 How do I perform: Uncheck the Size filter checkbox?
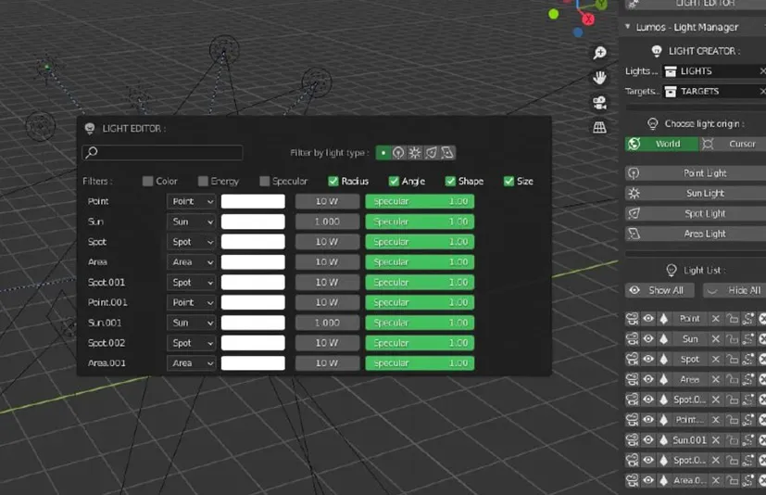pos(509,182)
